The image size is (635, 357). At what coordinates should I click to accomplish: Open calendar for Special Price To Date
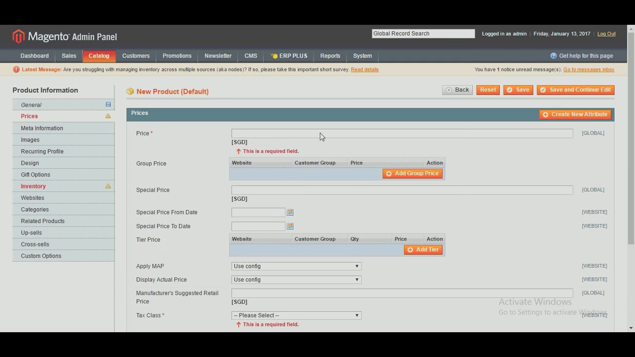290,226
